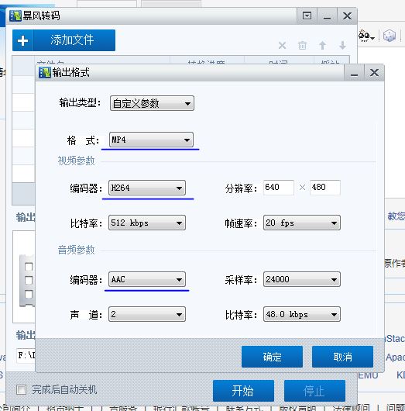405x411 pixels.
Task: Click the dice cube icon at top right
Action: click(x=390, y=36)
